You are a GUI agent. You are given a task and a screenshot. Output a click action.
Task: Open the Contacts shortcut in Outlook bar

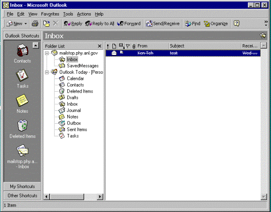click(22, 54)
